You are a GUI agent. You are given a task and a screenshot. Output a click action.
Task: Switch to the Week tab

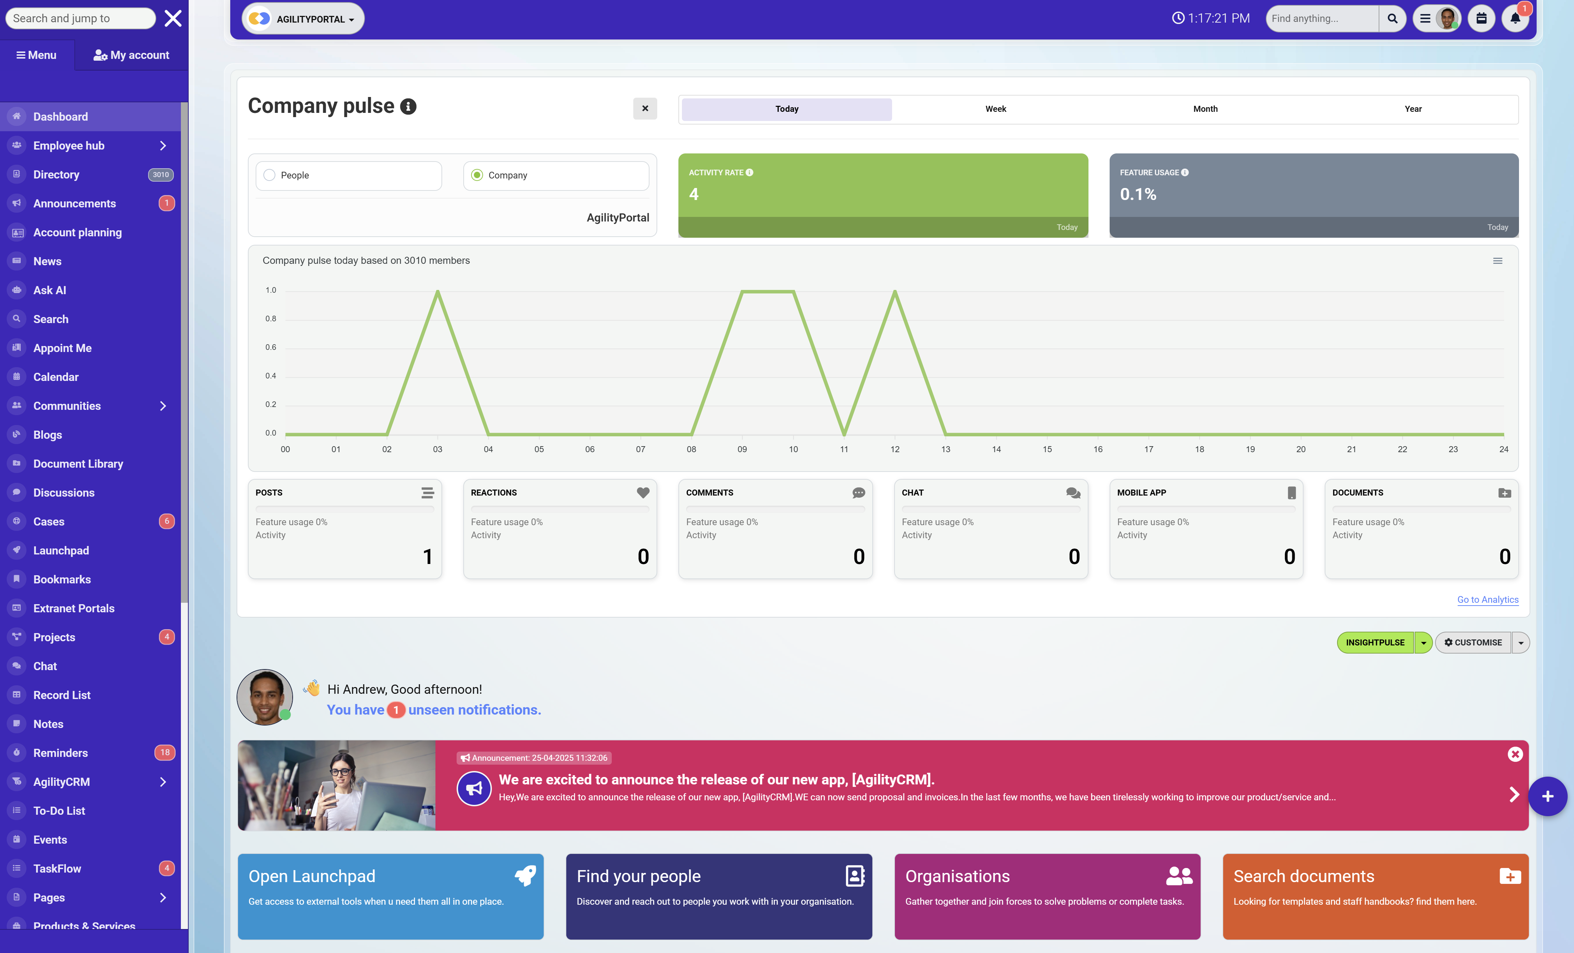click(x=995, y=109)
